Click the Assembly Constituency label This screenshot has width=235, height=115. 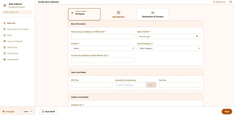pos(125,80)
